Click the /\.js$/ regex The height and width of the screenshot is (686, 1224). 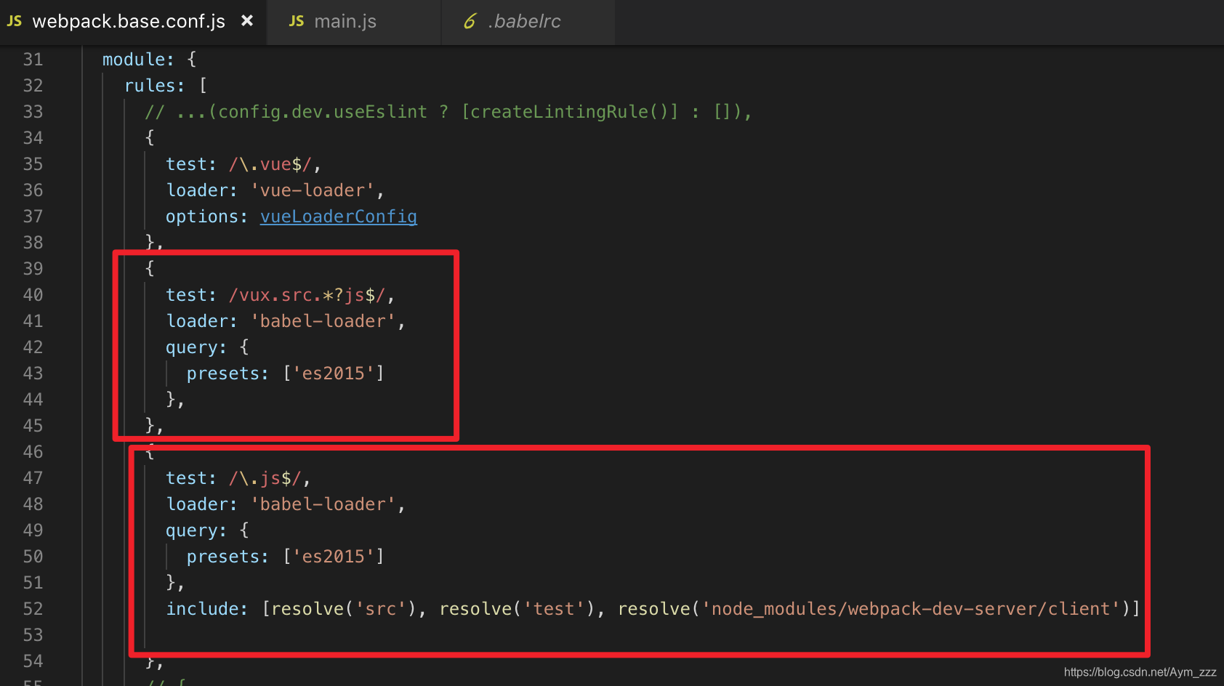(265, 478)
